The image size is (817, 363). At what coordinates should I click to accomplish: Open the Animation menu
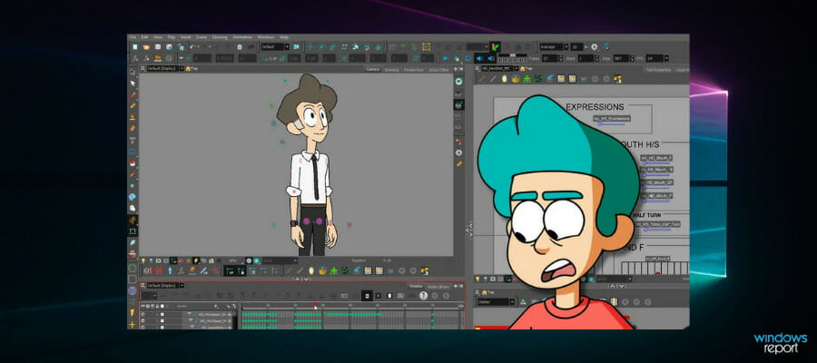(x=242, y=37)
